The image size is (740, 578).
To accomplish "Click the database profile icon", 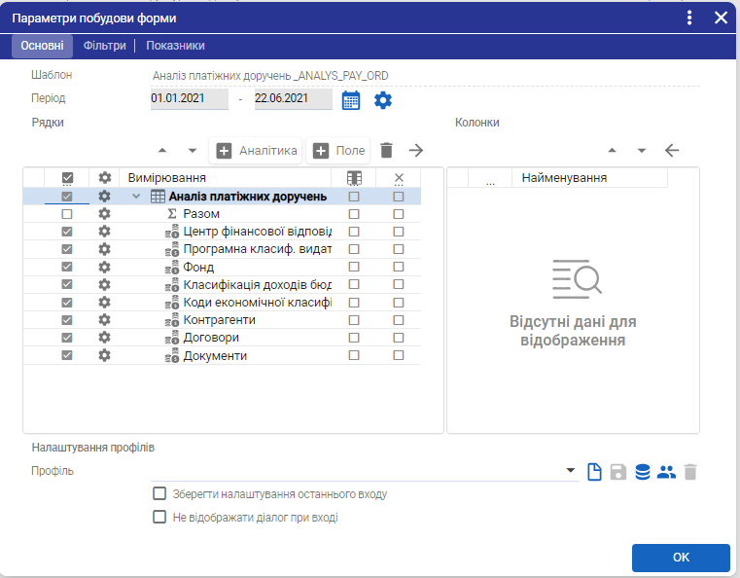I will [x=643, y=472].
